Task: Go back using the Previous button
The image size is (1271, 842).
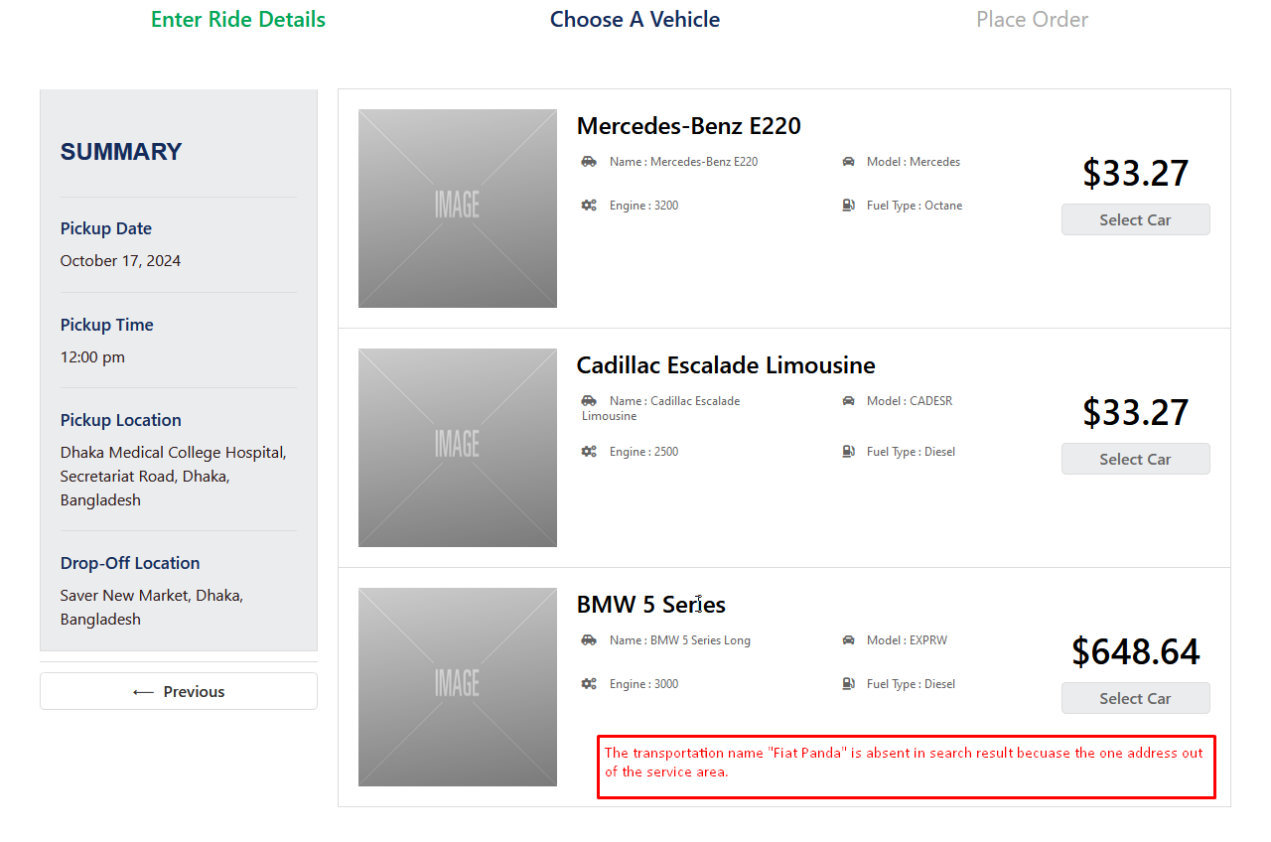Action: (x=179, y=691)
